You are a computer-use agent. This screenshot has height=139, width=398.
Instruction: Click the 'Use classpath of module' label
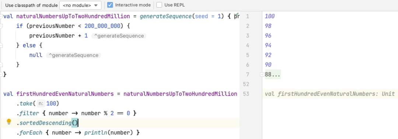pos(31,5)
